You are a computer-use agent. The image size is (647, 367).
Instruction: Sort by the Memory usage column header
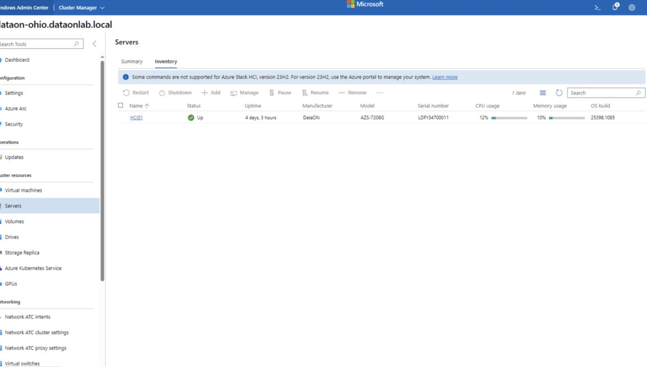pos(550,106)
